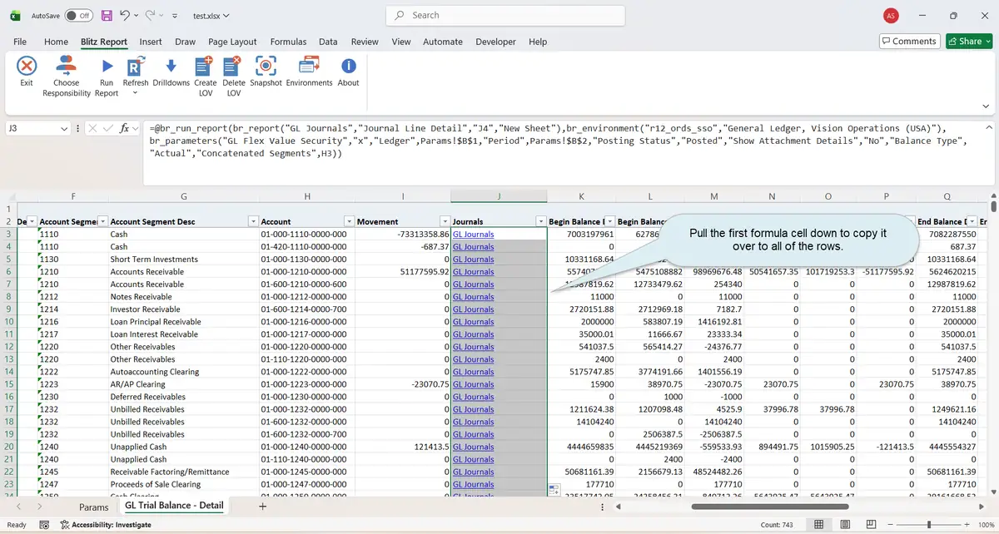Viewport: 999px width, 534px height.
Task: Open the Name Box dropdown
Action: [65, 129]
